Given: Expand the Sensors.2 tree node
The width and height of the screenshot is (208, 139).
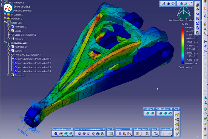Looking at the screenshot, I should (x=8, y=75).
